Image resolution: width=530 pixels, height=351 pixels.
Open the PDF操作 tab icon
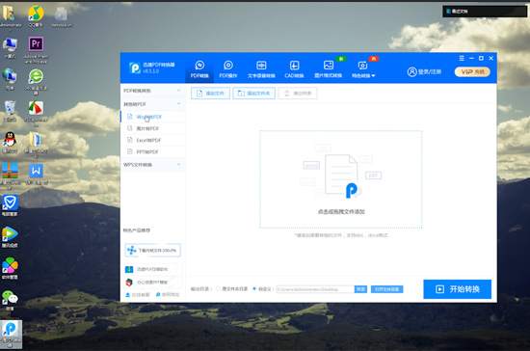[228, 65]
